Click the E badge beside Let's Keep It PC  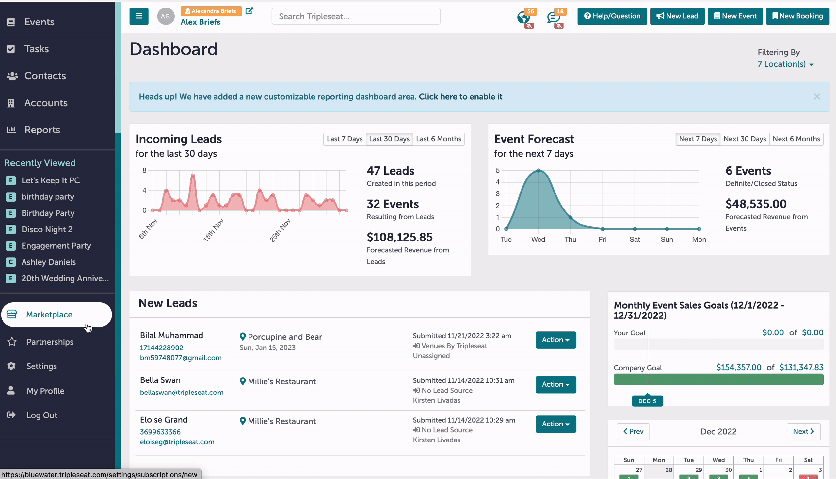(x=11, y=180)
